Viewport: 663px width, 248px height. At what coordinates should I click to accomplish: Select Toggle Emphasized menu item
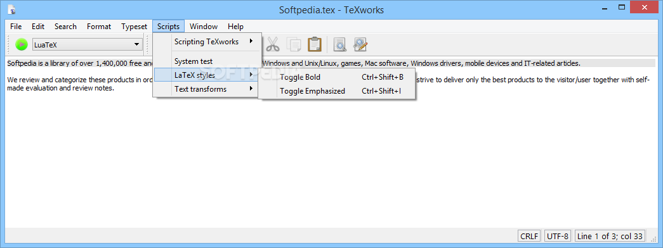coord(336,90)
